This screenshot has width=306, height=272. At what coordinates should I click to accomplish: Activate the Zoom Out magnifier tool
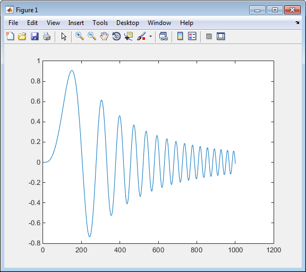[92, 36]
